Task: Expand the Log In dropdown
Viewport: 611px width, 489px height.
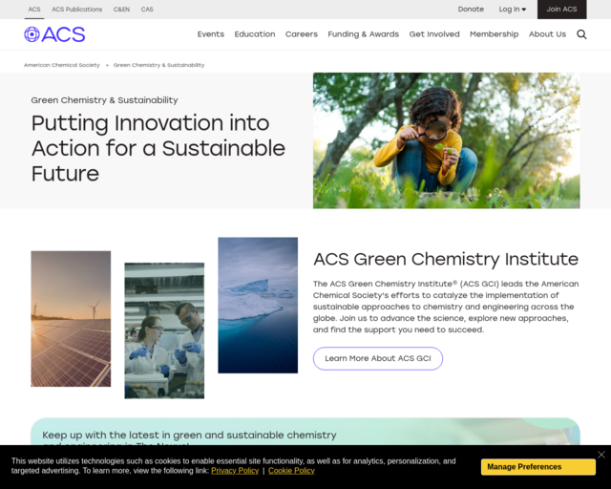Action: (x=512, y=10)
